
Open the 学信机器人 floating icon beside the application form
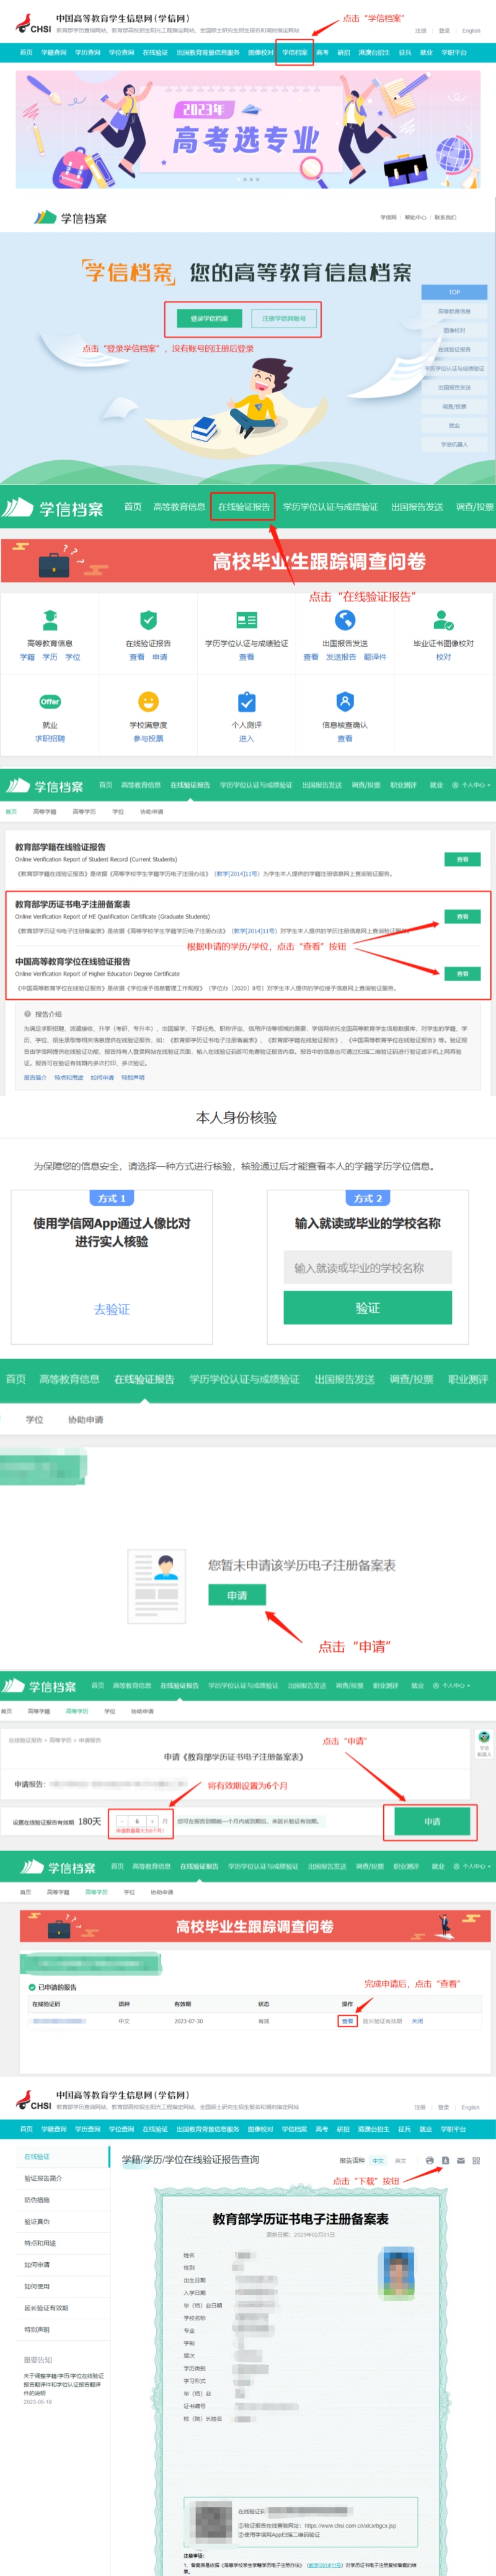pos(484,1744)
